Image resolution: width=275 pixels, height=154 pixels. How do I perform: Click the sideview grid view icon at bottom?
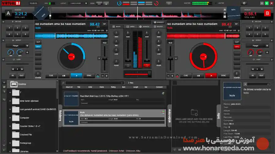coord(180,150)
